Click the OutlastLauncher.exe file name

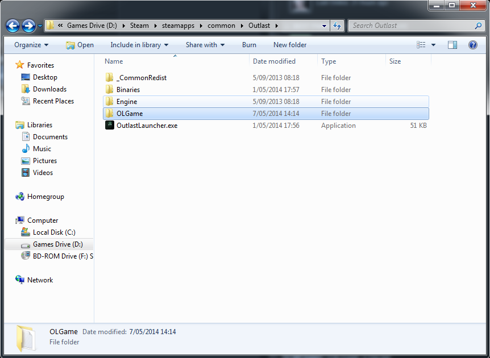tap(147, 126)
